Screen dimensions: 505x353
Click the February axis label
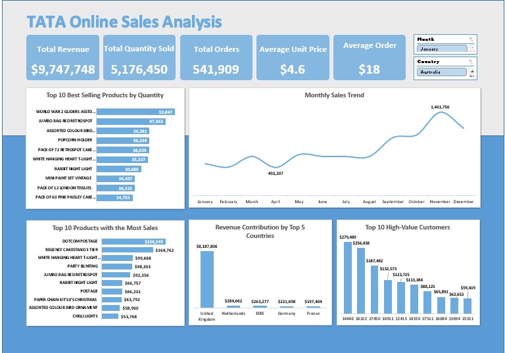click(228, 202)
